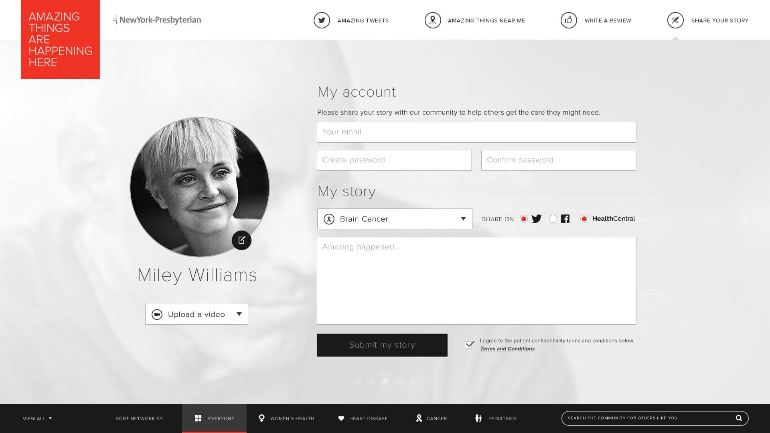Image resolution: width=770 pixels, height=433 pixels.
Task: Toggle the HealthCentral share radio button
Action: [x=584, y=219]
